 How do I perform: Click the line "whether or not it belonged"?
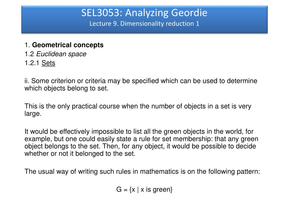[x=80, y=154]
